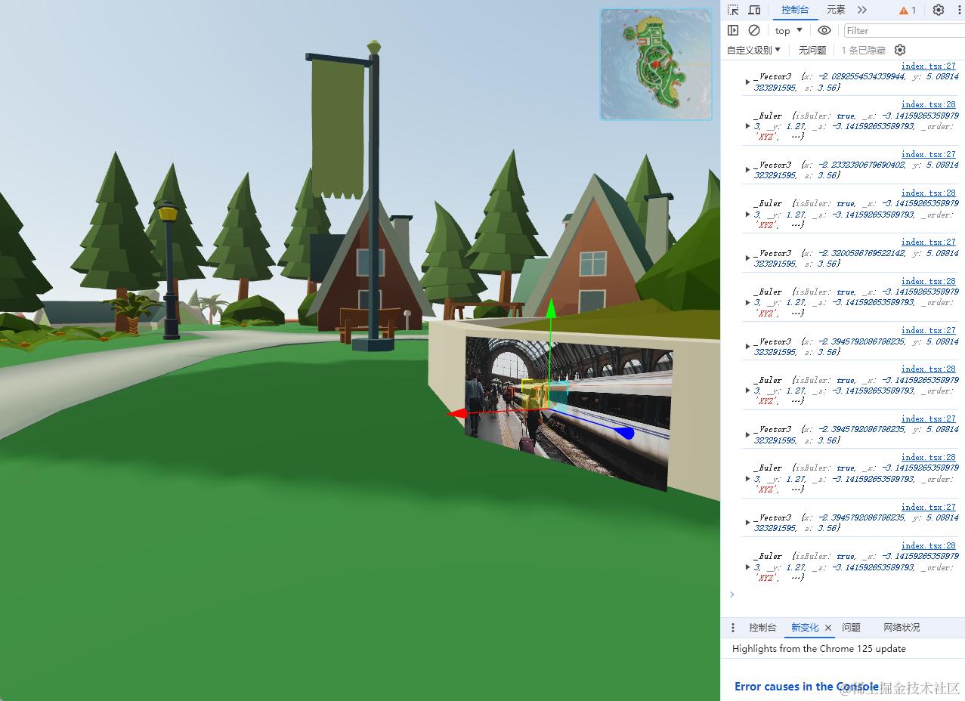Open the DevTools three-dot customize menu
This screenshot has width=965, height=701.
pyautogui.click(x=959, y=10)
